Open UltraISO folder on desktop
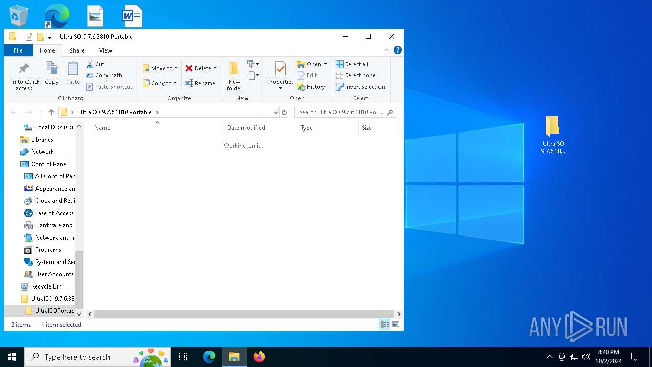 (553, 135)
